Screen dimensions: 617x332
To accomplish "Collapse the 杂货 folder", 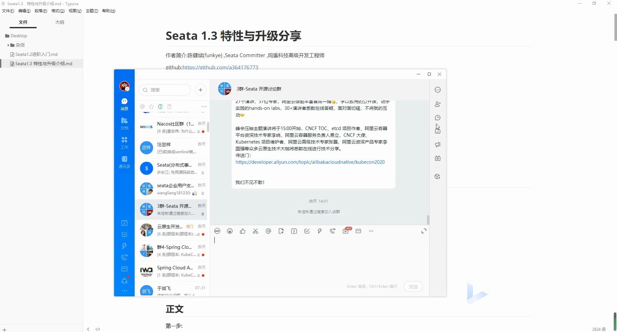I will click(x=8, y=45).
